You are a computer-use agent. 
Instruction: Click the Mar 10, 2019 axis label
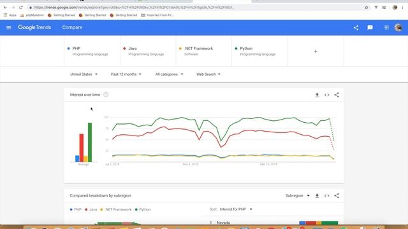[x=268, y=164]
